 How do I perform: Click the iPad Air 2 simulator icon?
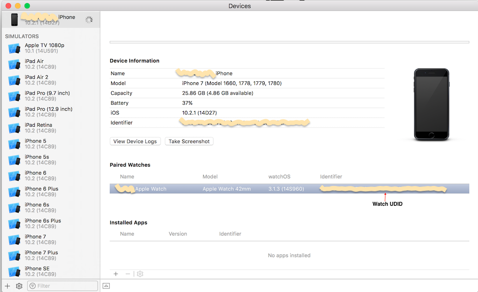click(14, 80)
